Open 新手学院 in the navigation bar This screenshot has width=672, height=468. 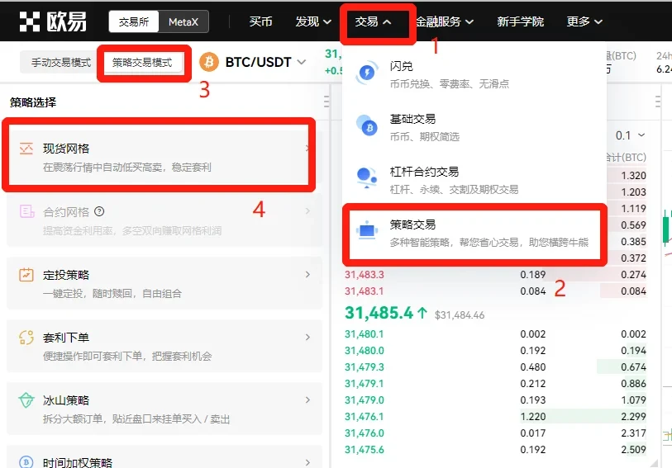[521, 21]
